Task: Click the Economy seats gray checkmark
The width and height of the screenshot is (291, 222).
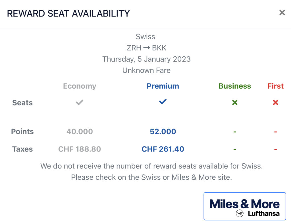Action: [80, 102]
